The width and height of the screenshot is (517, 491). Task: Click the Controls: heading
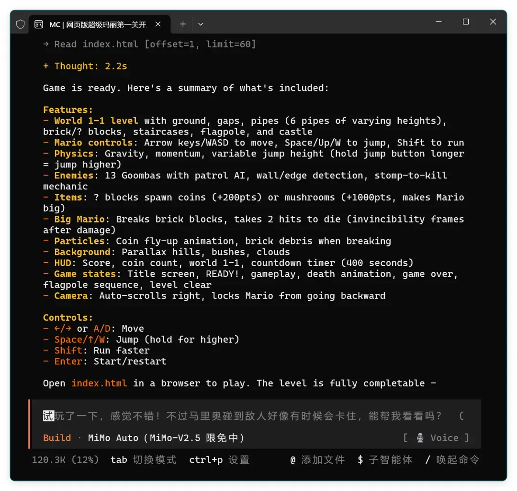tap(68, 318)
